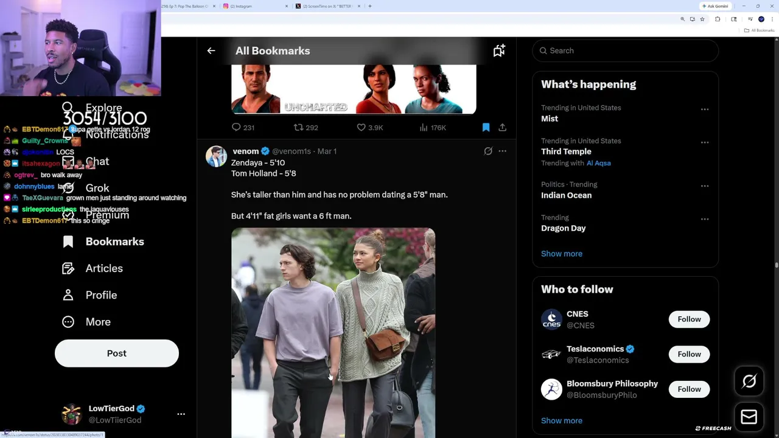Open the Chrome three-dot menu

coord(771,19)
